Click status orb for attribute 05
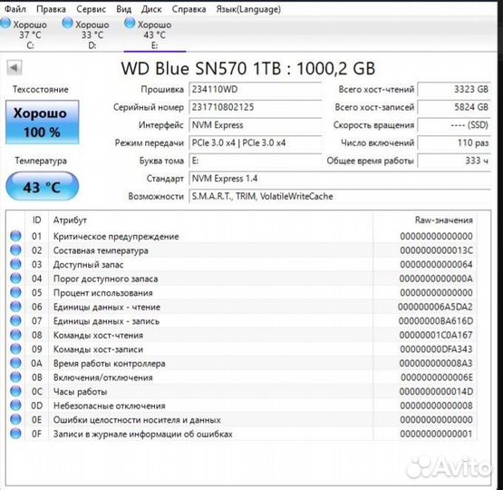The width and height of the screenshot is (503, 490). tap(15, 292)
